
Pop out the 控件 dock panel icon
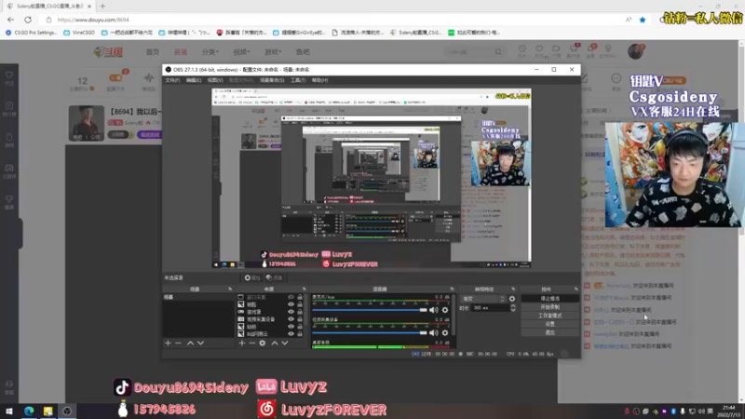pos(576,289)
